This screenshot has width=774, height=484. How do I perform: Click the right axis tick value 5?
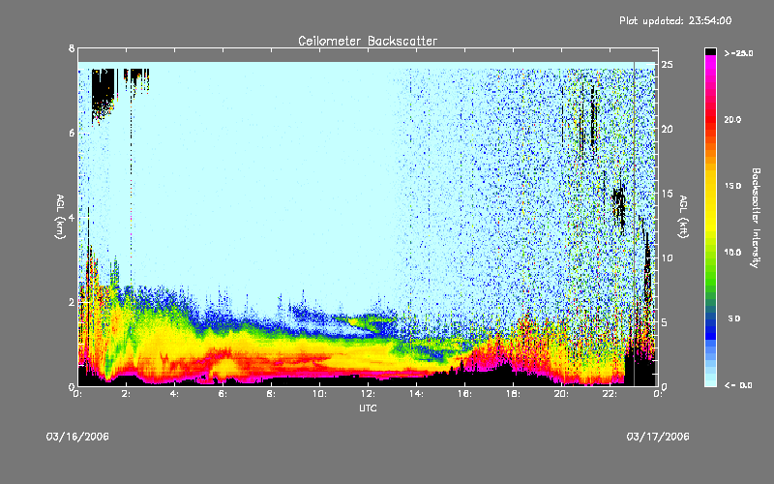pyautogui.click(x=665, y=322)
